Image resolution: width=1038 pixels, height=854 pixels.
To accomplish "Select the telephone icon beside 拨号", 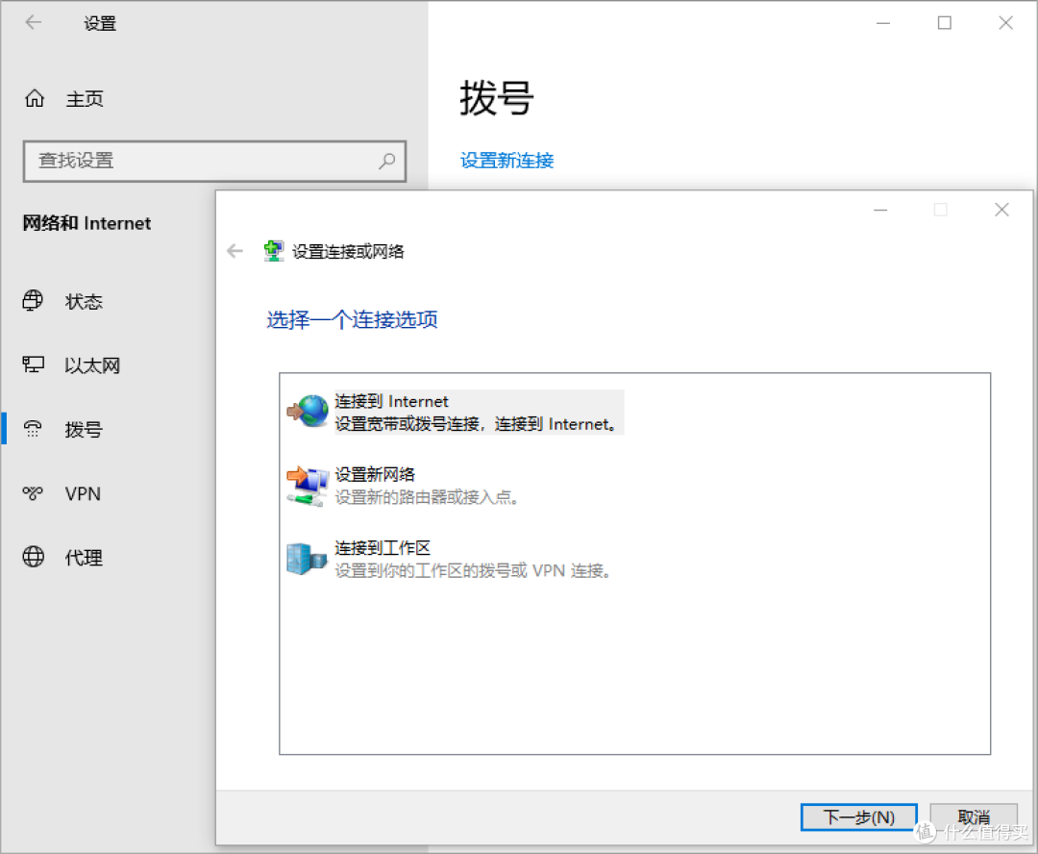I will [34, 429].
